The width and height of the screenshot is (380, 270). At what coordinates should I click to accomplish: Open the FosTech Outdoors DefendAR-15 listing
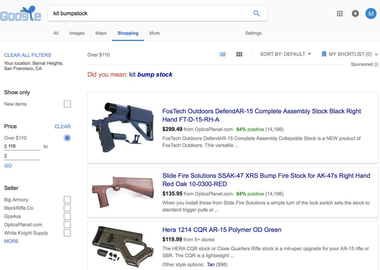click(262, 115)
